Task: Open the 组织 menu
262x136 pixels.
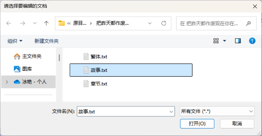Action: tap(15, 41)
